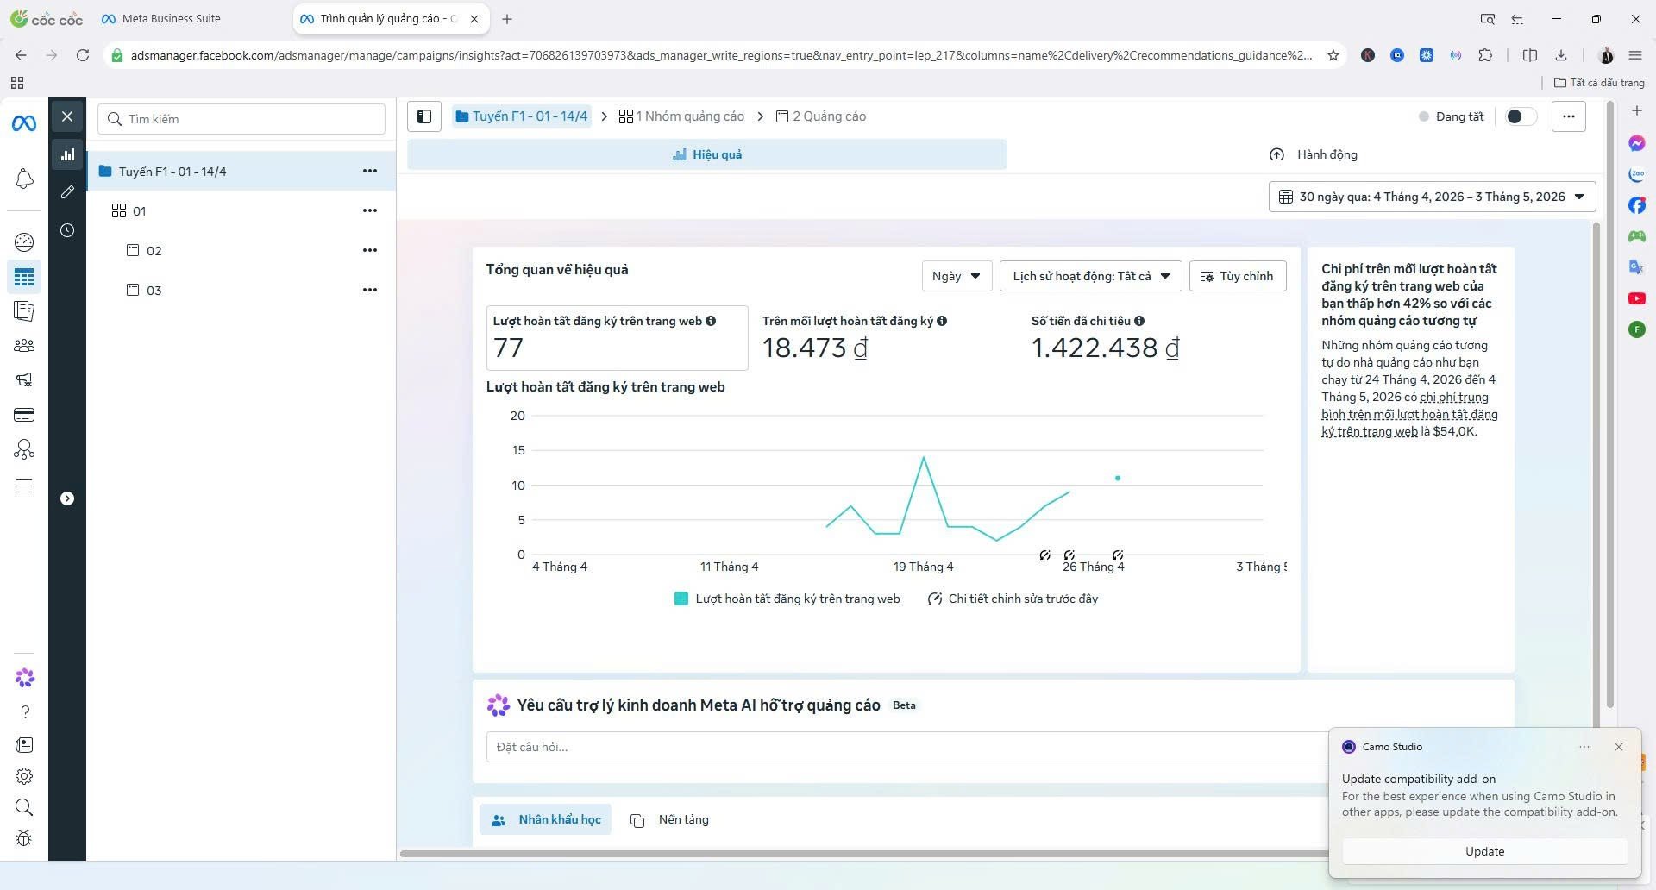The height and width of the screenshot is (890, 1656).
Task: Click the Chi tiết chỉnh sửa trước đây legend
Action: pos(1013,599)
